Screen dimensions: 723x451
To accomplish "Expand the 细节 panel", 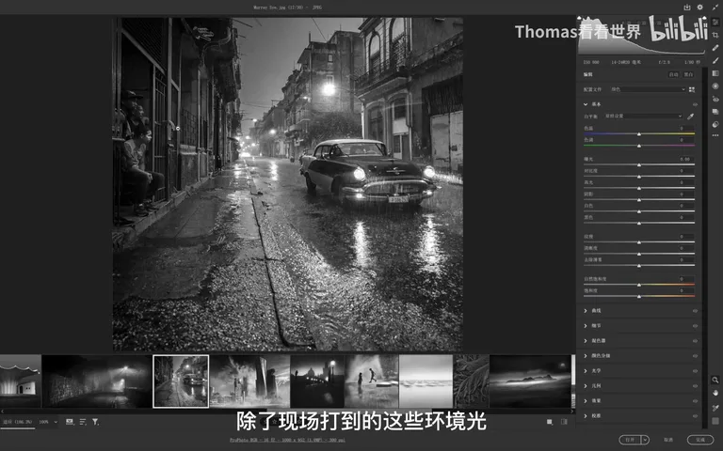I will click(586, 326).
